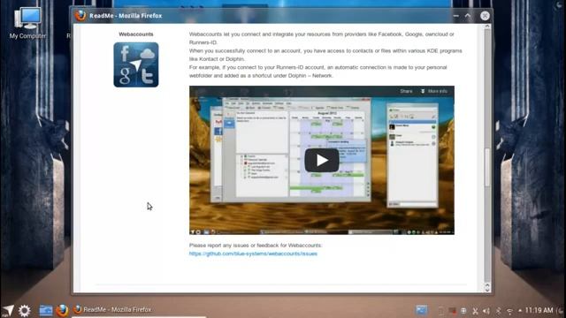Click the Bluetooth tray icon
The image size is (566, 318).
coord(498,311)
